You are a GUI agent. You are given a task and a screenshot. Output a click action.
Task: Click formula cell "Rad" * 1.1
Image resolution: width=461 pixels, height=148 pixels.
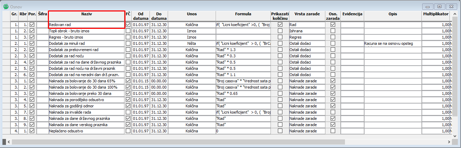243,75
